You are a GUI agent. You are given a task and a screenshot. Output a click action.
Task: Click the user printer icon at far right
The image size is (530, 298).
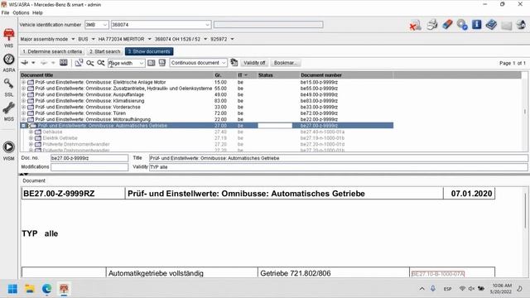pyautogui.click(x=521, y=25)
